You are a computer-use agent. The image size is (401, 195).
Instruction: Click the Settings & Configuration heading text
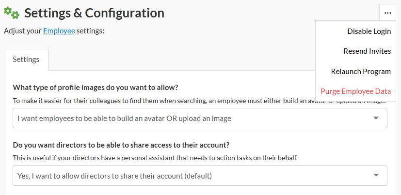click(x=94, y=13)
